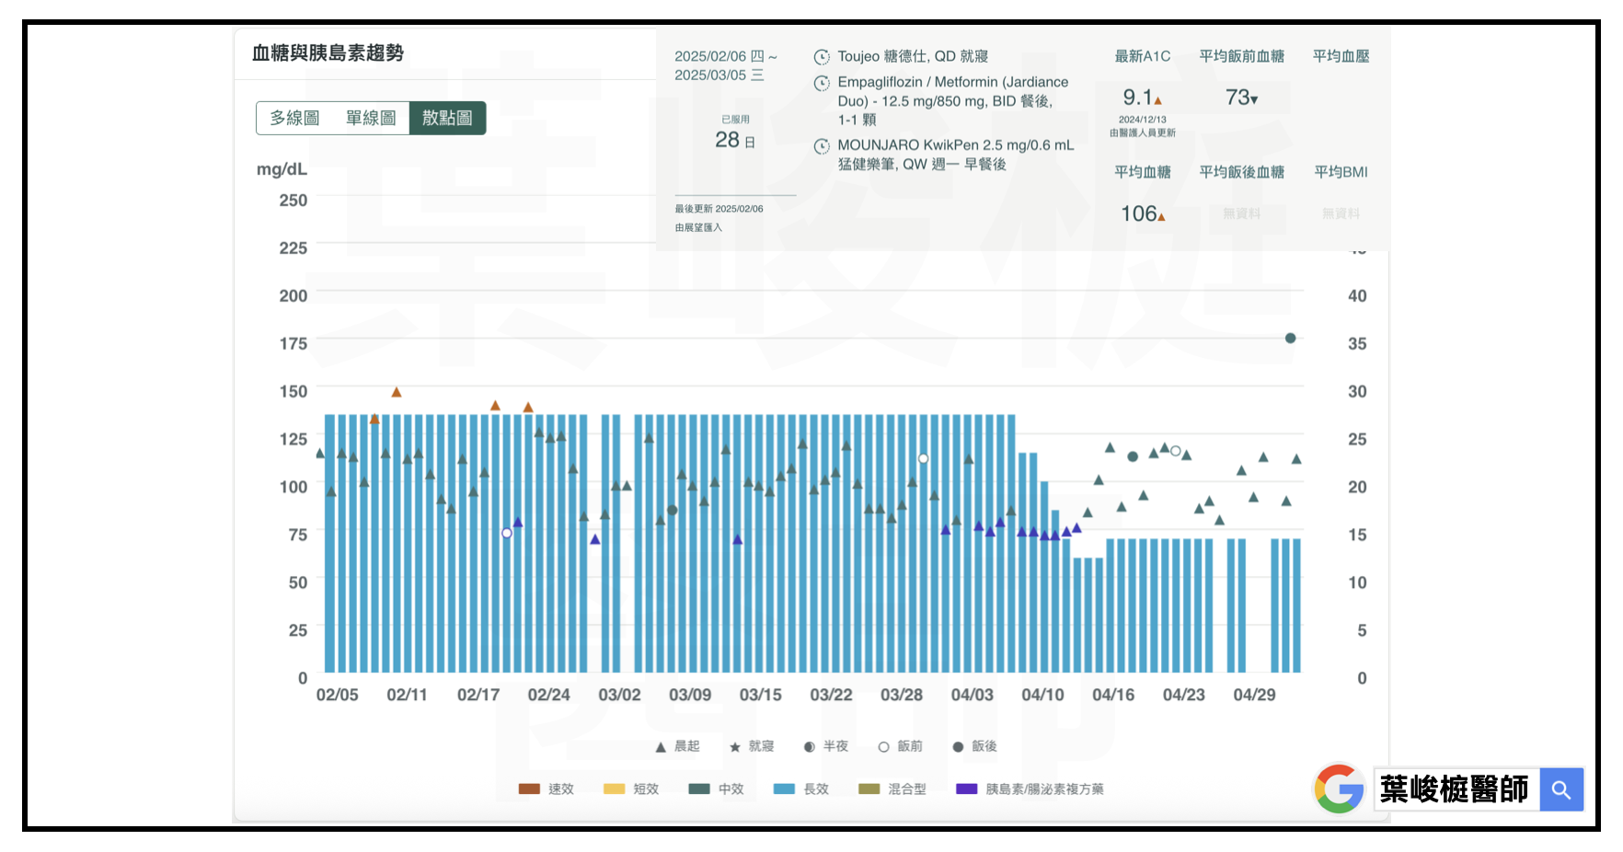
Task: Click the clock icon beside MOUNJARO KwikPen
Action: coord(822,146)
